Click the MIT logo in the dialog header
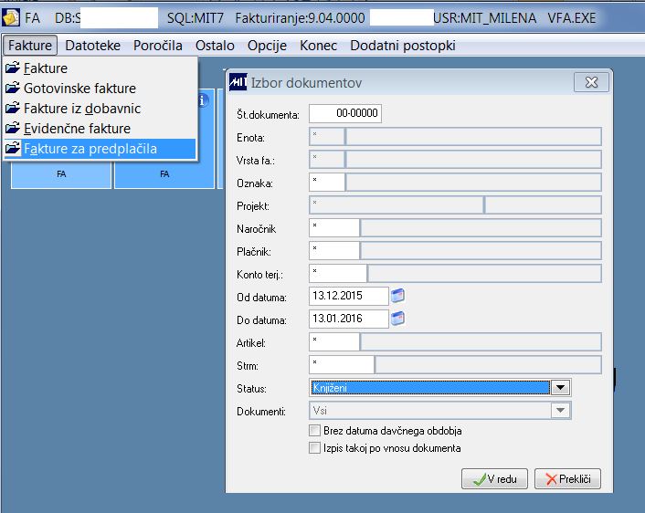Image resolution: width=645 pixels, height=513 pixels. 238,82
